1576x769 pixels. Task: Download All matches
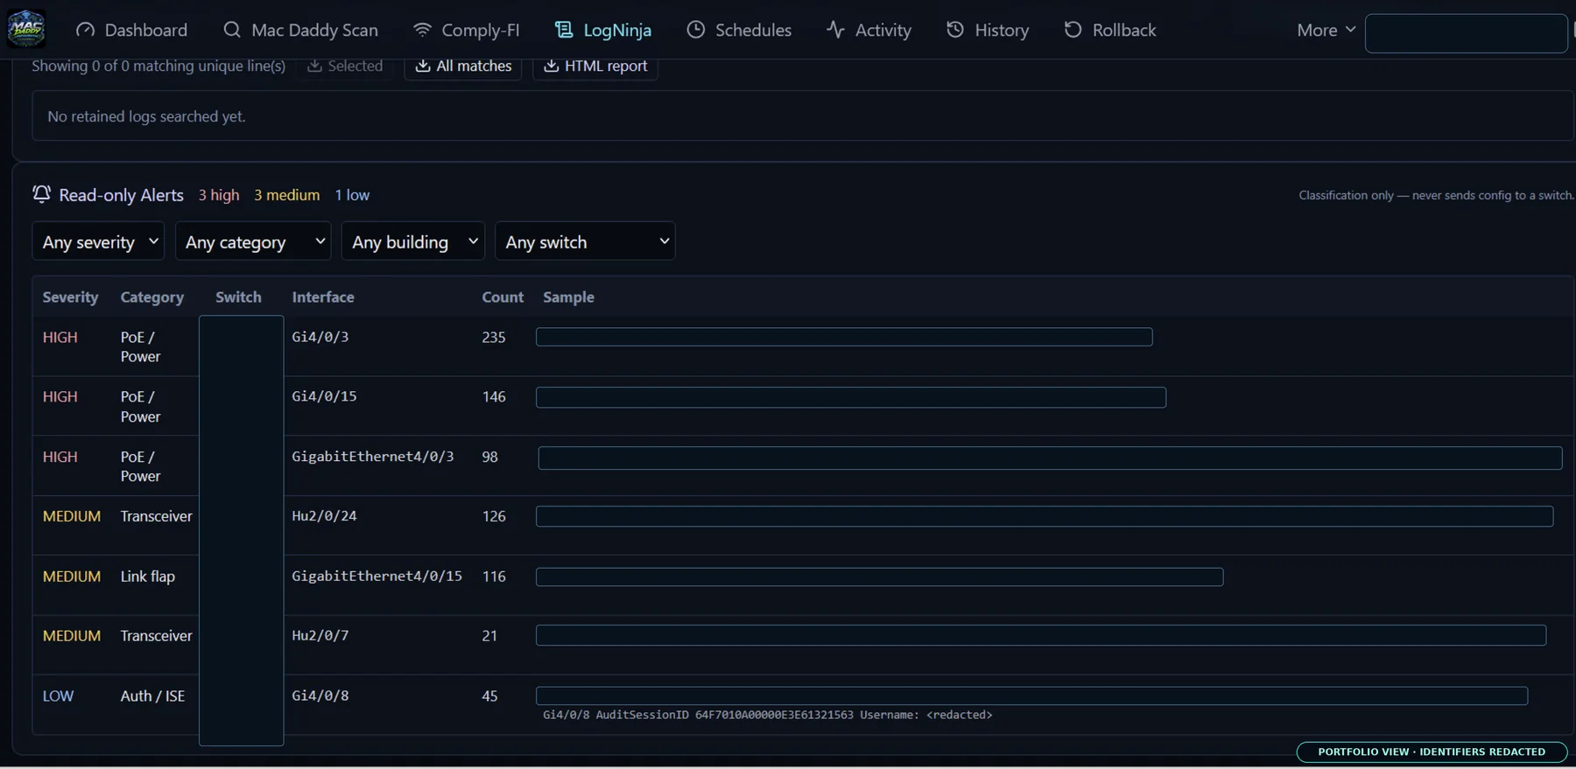click(463, 66)
